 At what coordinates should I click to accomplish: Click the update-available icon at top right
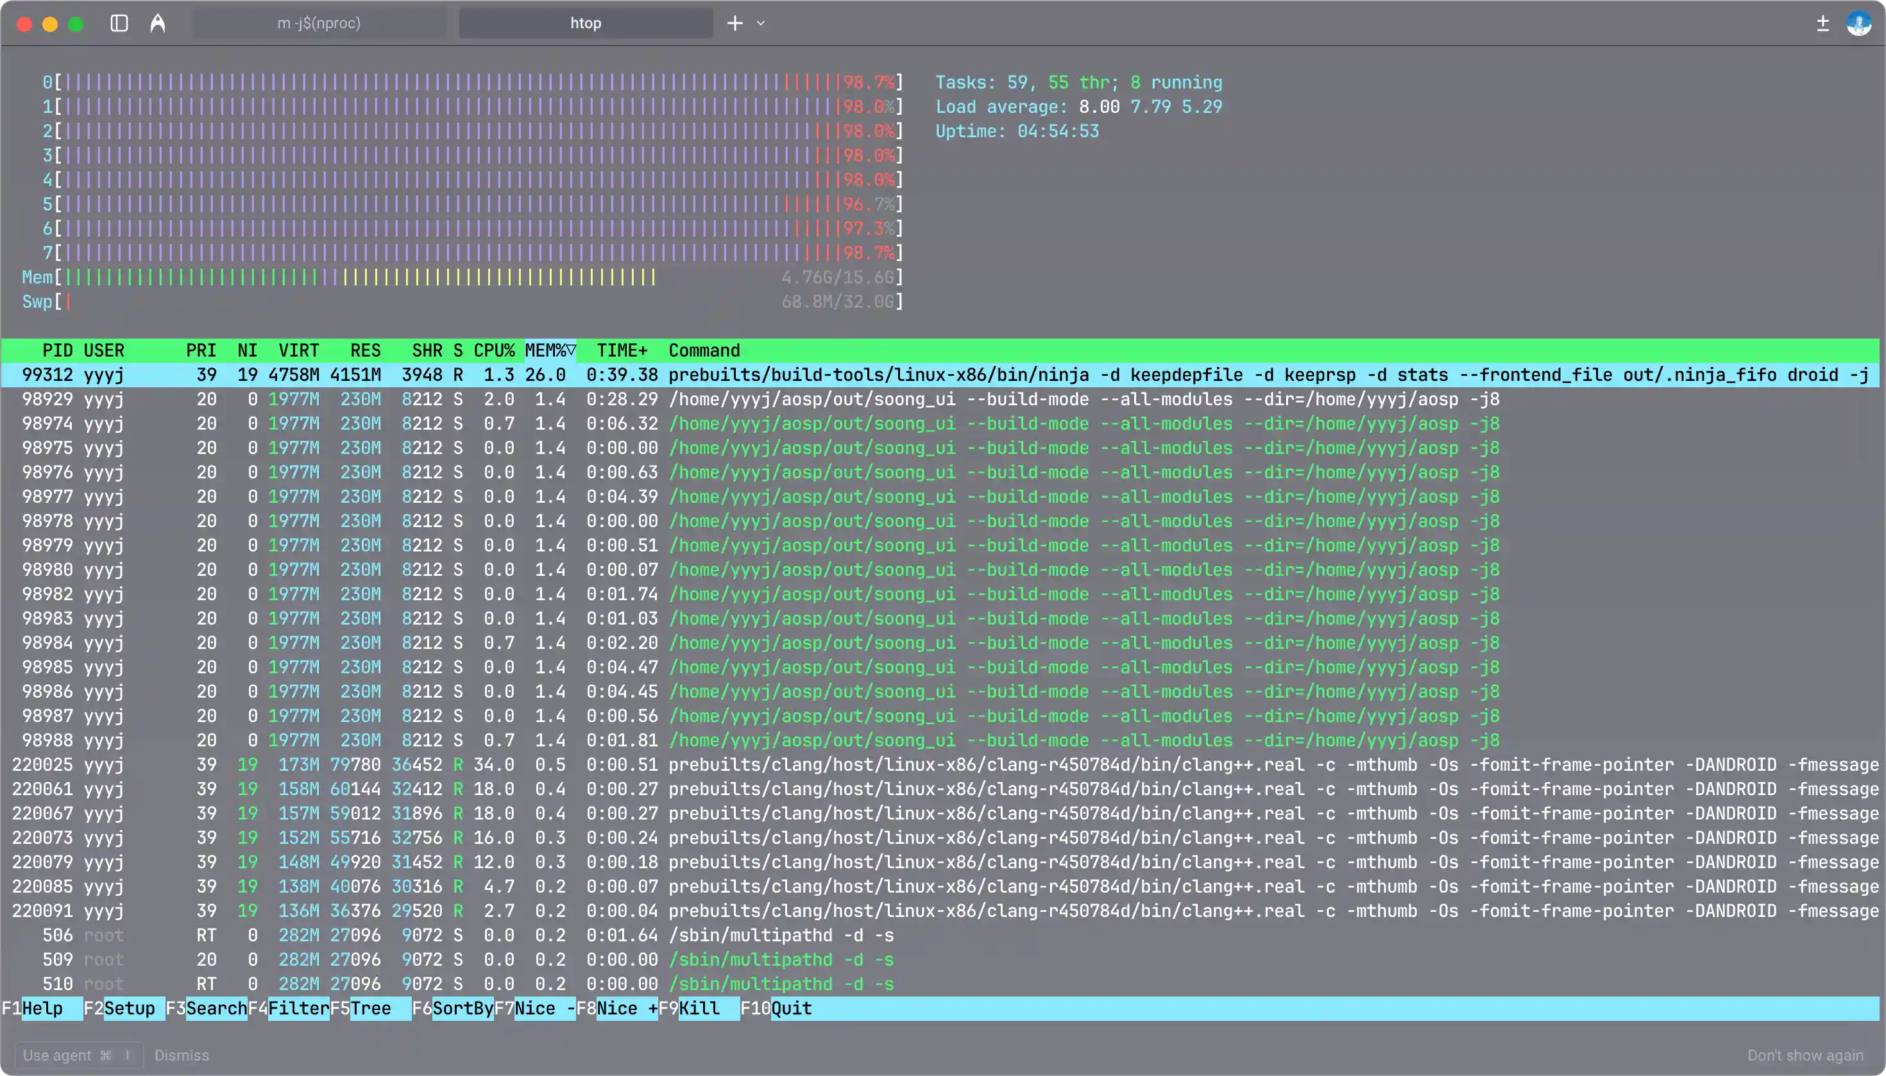click(x=1823, y=23)
